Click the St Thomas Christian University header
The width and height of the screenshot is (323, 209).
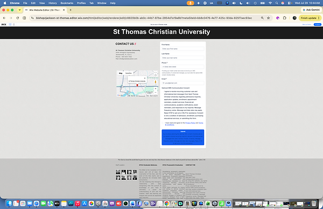(161, 32)
